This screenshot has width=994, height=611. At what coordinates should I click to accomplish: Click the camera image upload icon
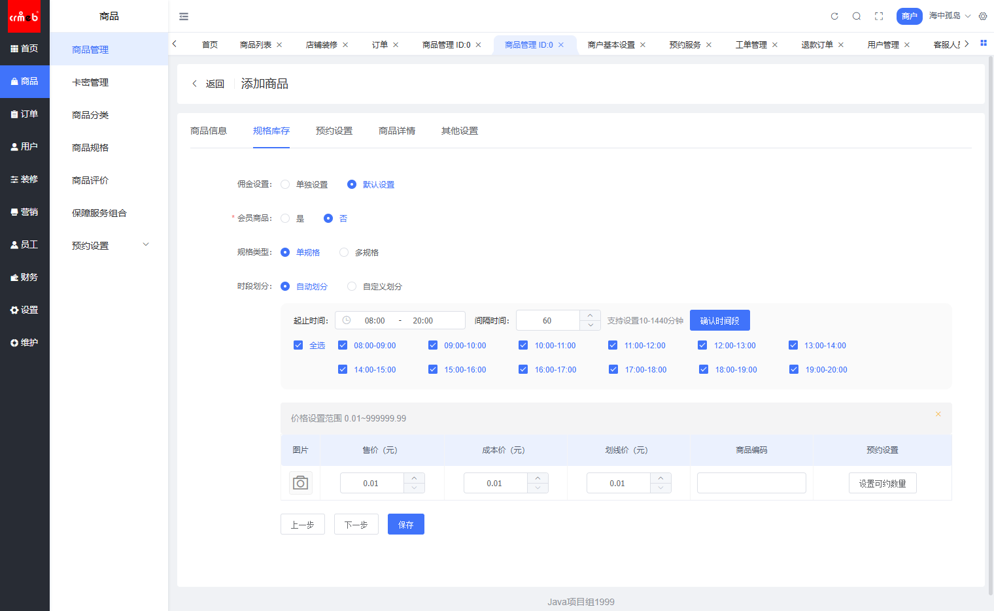point(301,483)
